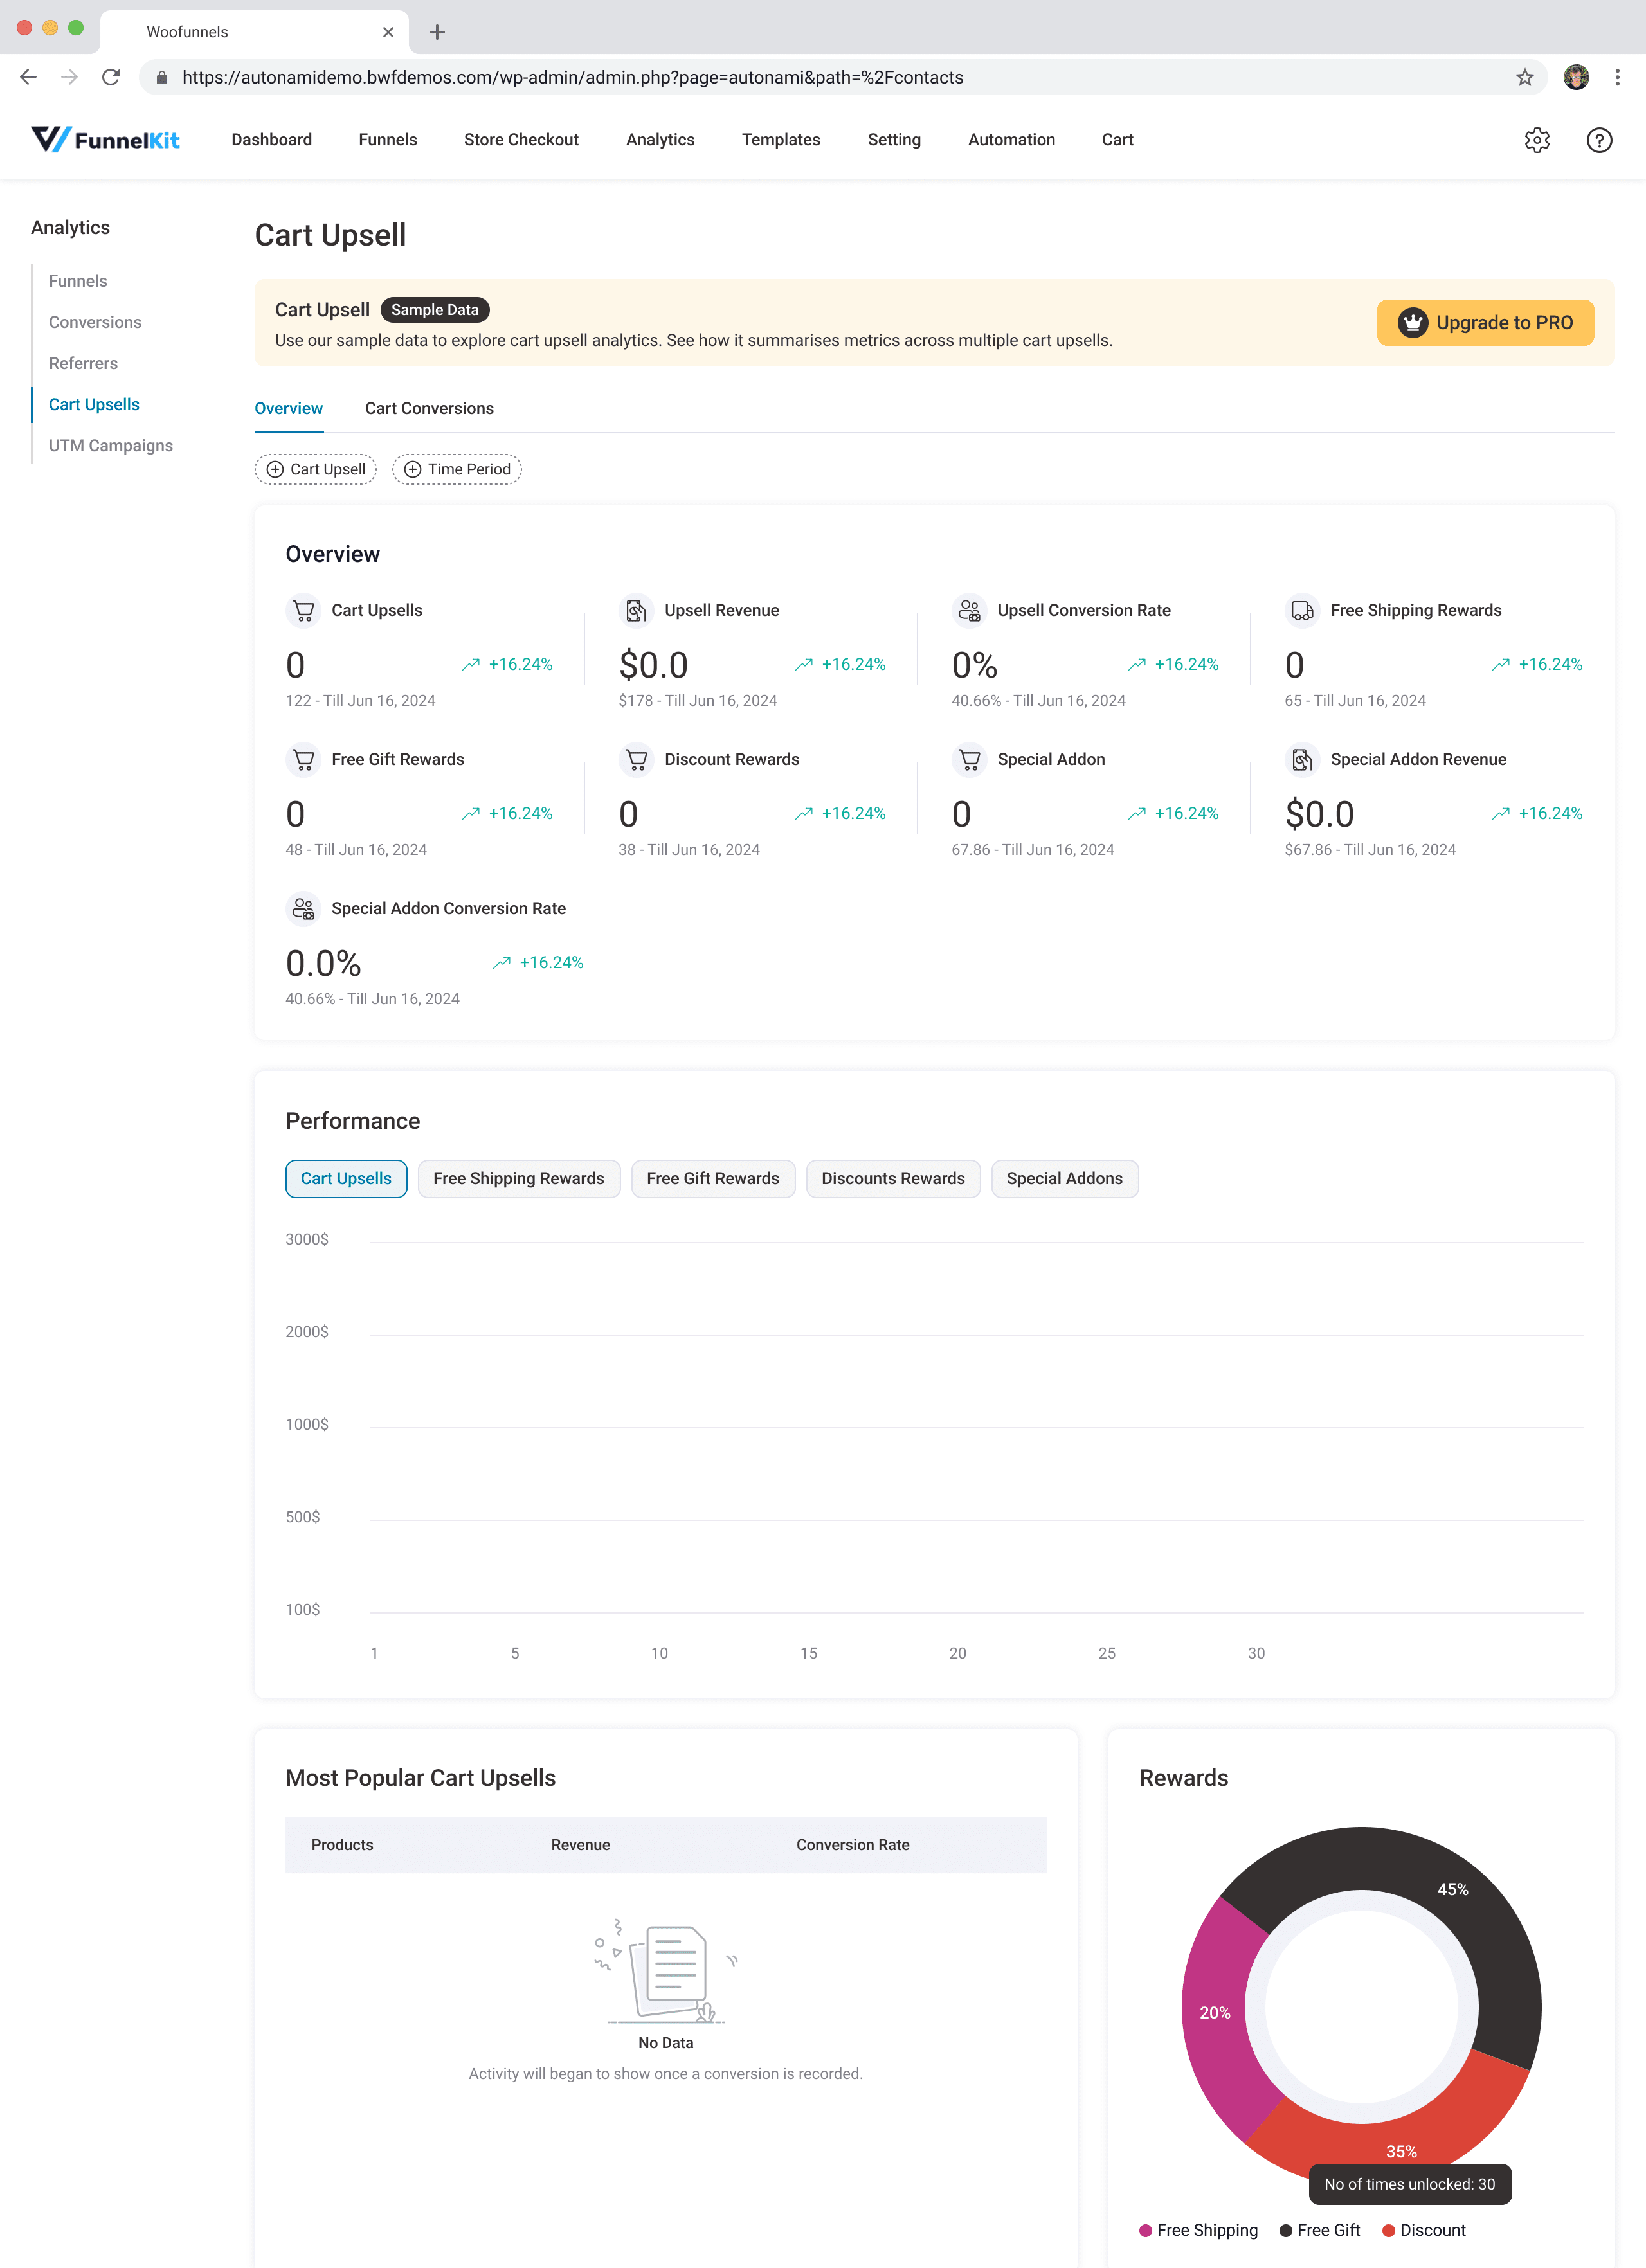Toggle Free Shipping in rewards legend
Screen dimensions: 1646x2268
1198,2230
